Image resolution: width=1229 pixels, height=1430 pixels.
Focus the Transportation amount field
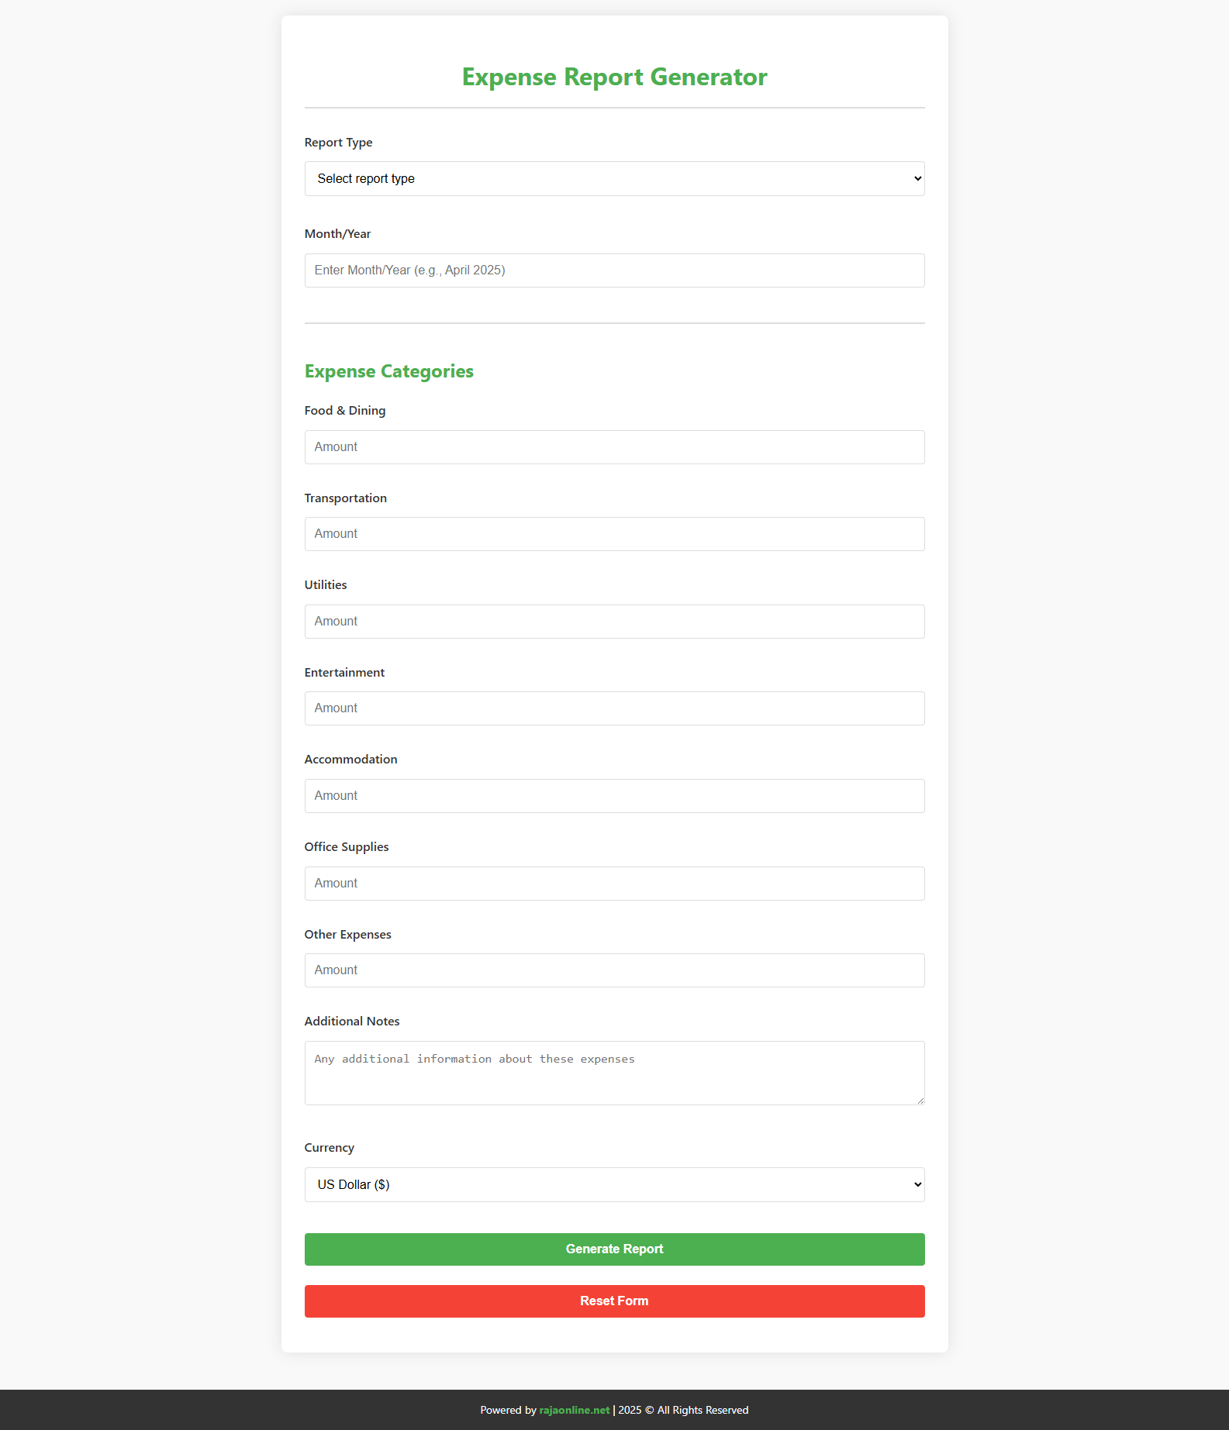coord(613,534)
